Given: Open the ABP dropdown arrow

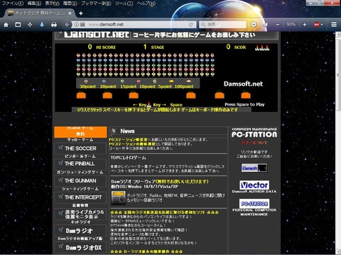Looking at the screenshot, I should pyautogui.click(x=322, y=25).
